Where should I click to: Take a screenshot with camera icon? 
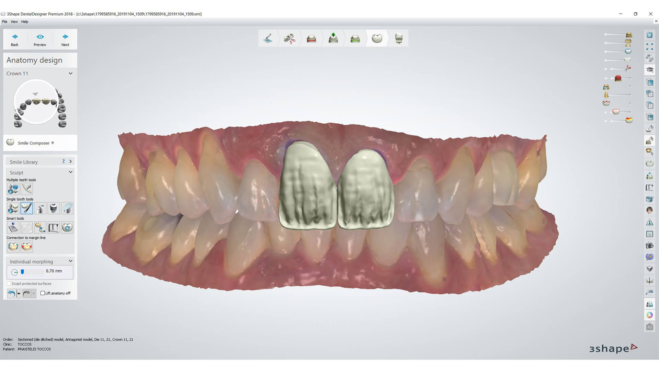tap(649, 245)
